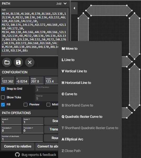This screenshot has width=141, height=158.
Task: Enable the Show Ticks checkbox
Action: pos(3,97)
